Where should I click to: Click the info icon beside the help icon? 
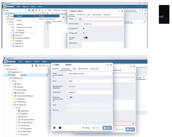(54, 128)
